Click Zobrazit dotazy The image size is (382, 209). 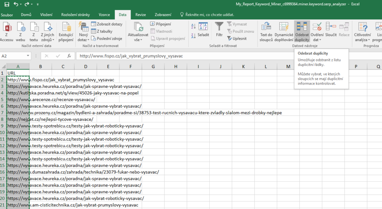(107, 24)
